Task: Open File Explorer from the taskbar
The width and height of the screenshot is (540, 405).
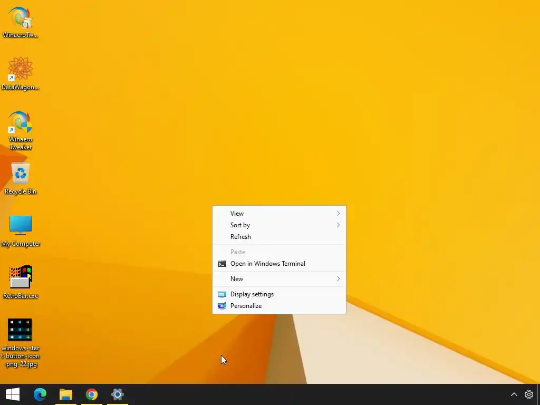Action: (x=66, y=394)
